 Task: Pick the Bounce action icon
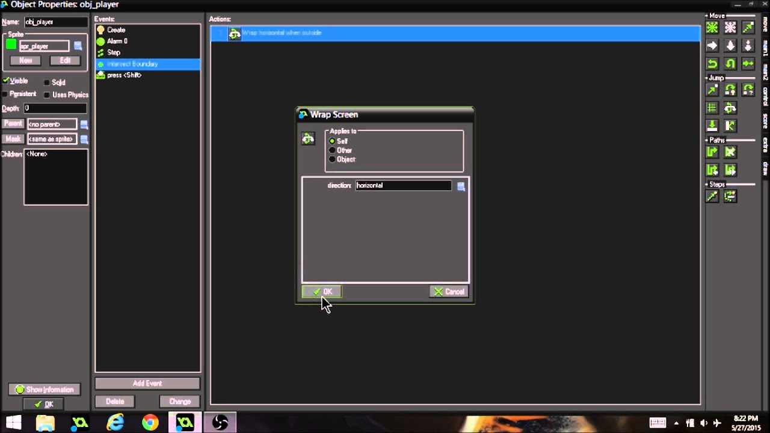[x=730, y=126]
